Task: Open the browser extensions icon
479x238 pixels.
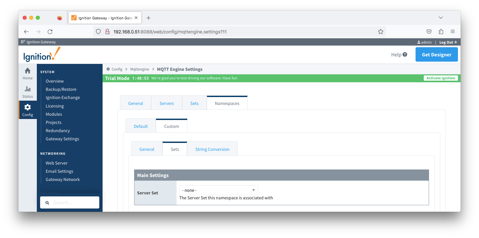Action: [441, 32]
